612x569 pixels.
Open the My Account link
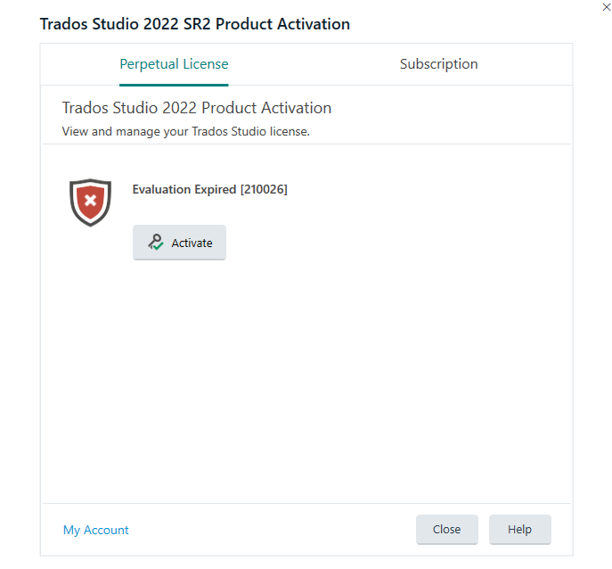click(x=95, y=530)
